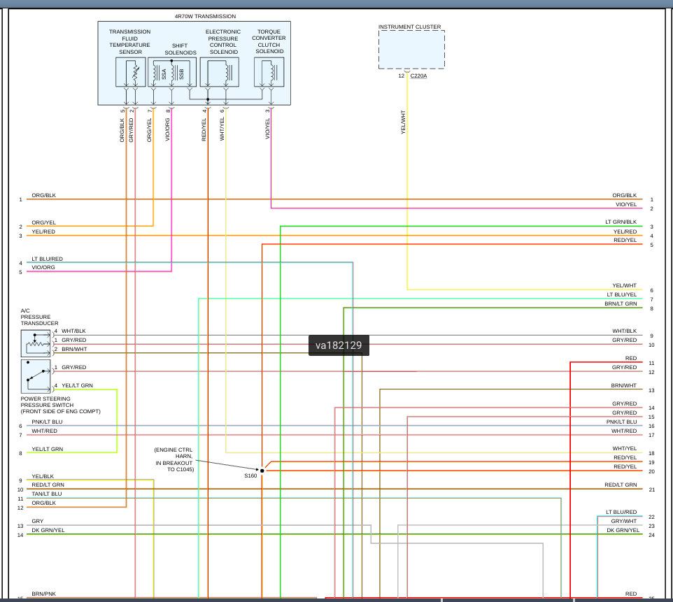The image size is (673, 602).
Task: Click the horizontal WHT/YEL label at right pin 18
Action: pyautogui.click(x=625, y=448)
